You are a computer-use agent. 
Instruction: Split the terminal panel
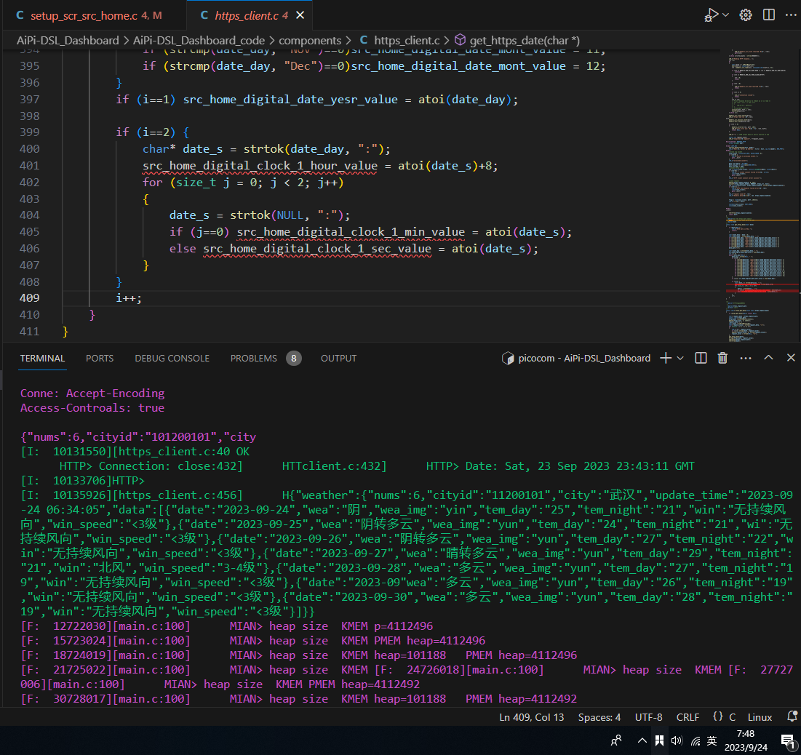pos(701,358)
